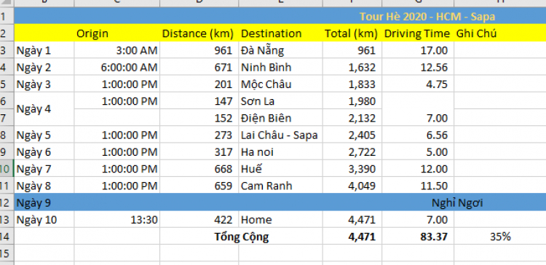546x265 pixels.
Task: Click the total cell '1,833'
Action: coord(352,84)
